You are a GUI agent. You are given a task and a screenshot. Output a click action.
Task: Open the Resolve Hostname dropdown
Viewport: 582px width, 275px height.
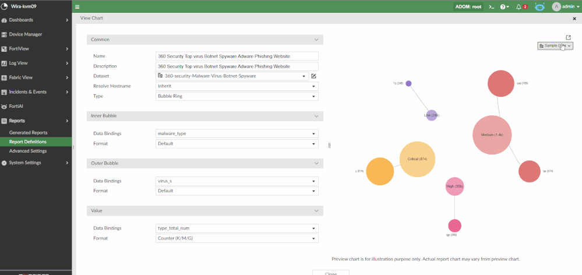point(237,86)
